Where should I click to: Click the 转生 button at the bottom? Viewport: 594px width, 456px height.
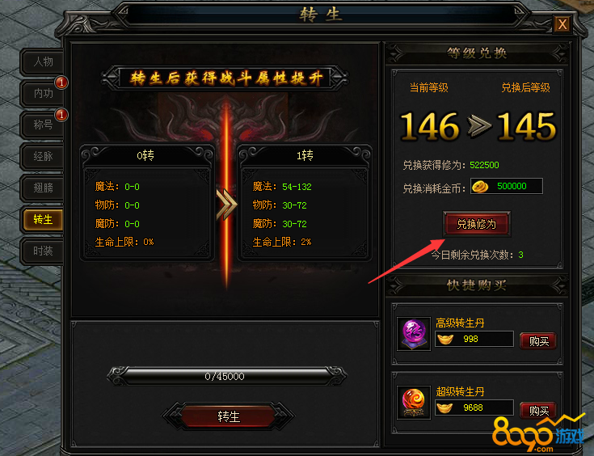[229, 416]
